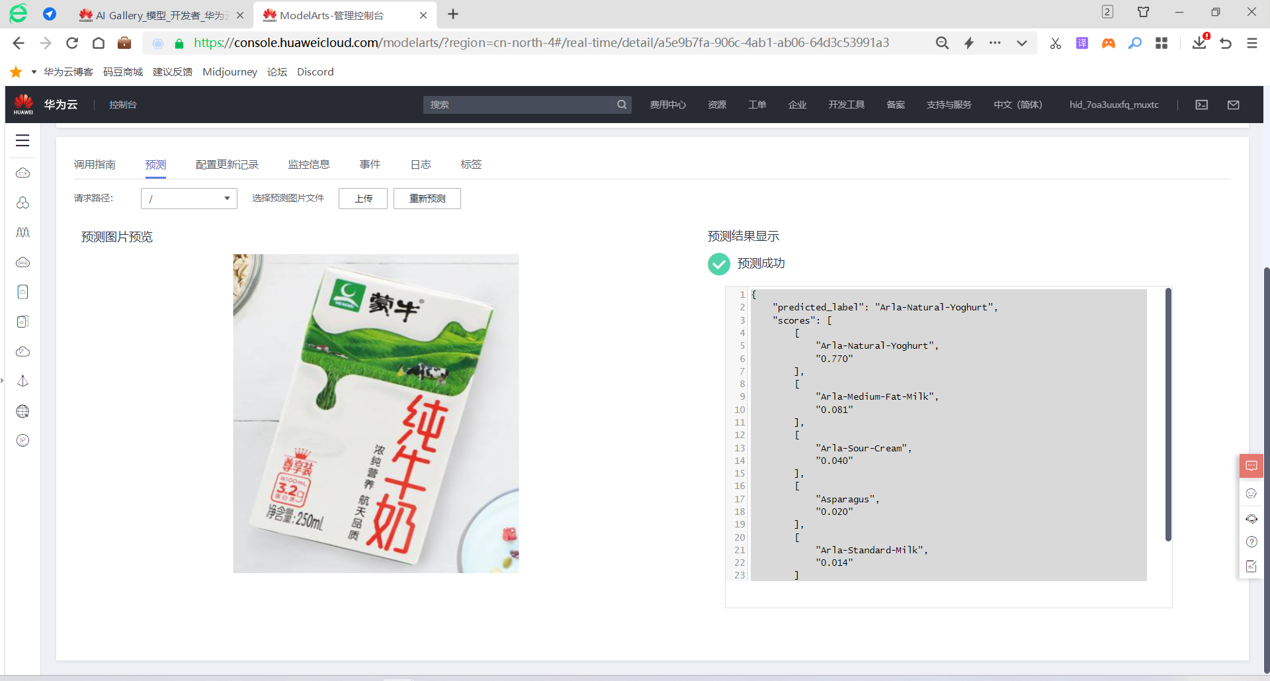Click the browser back arrow

point(19,43)
